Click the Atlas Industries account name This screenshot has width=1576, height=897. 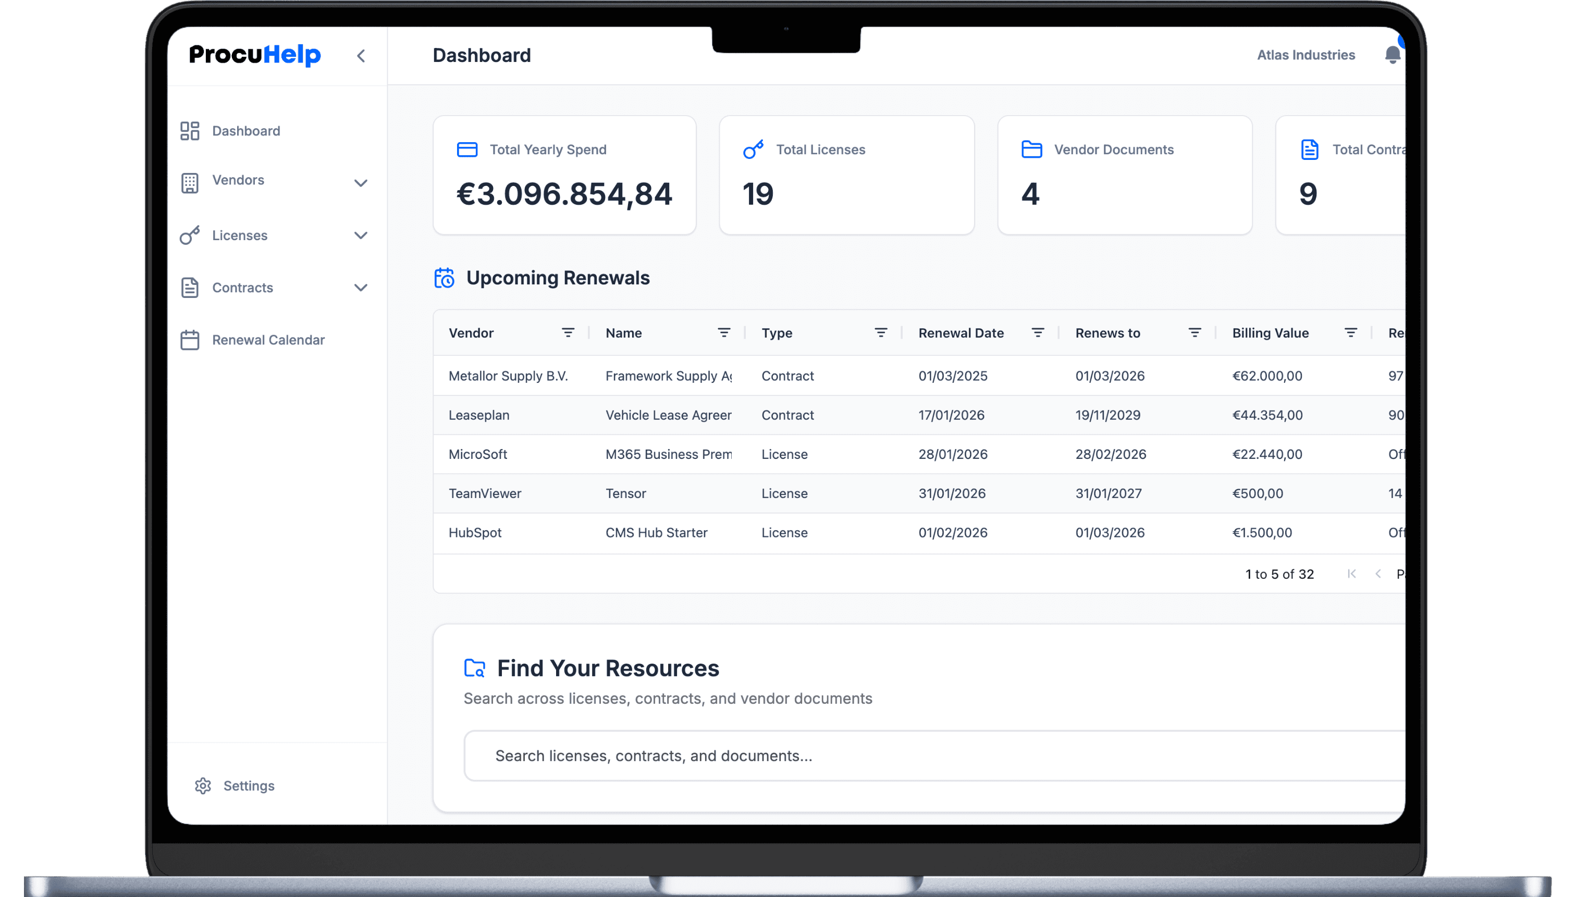(x=1306, y=55)
